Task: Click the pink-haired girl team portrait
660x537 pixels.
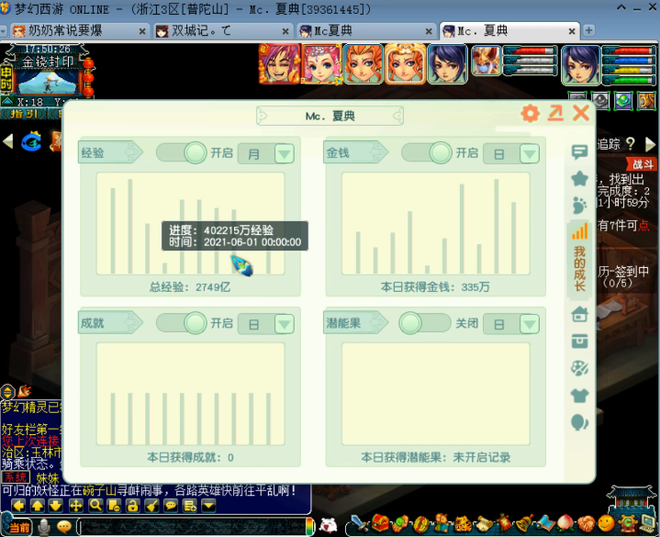Action: click(321, 64)
